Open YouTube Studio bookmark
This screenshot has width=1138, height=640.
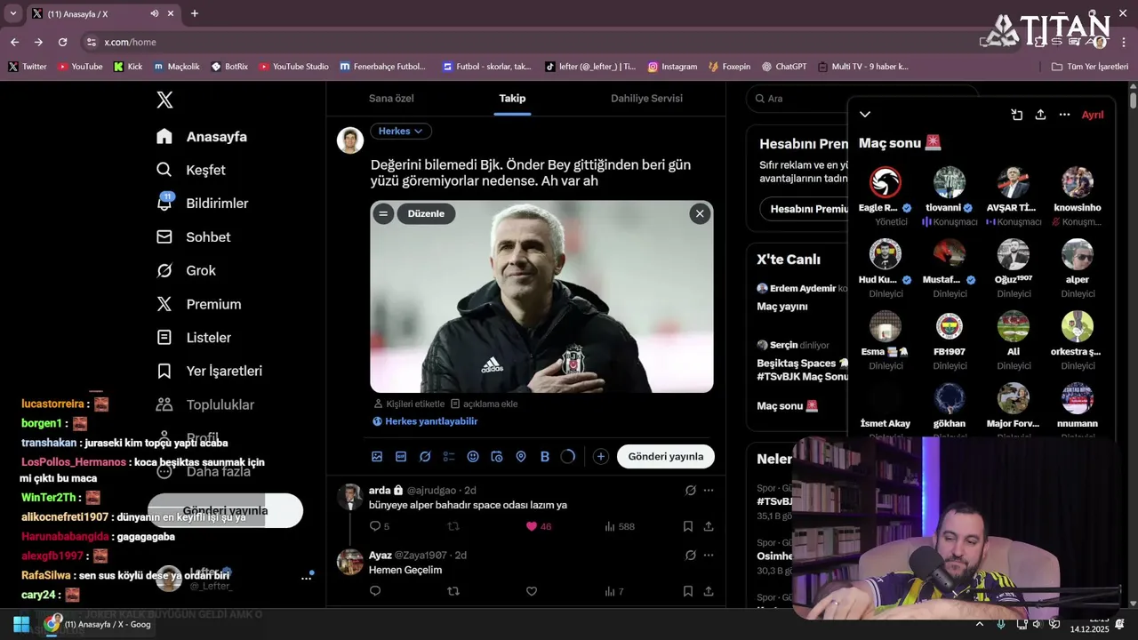293,67
